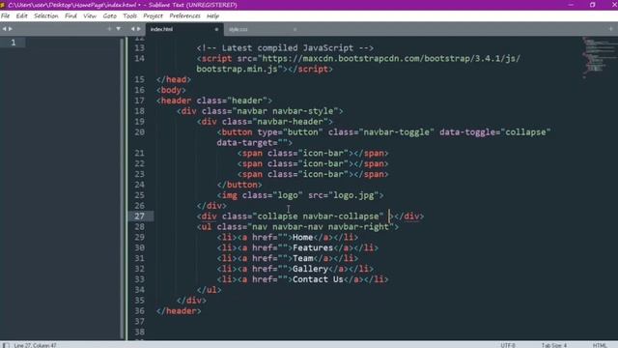The image size is (618, 348).
Task: Click the Home list item
Action: click(288, 237)
